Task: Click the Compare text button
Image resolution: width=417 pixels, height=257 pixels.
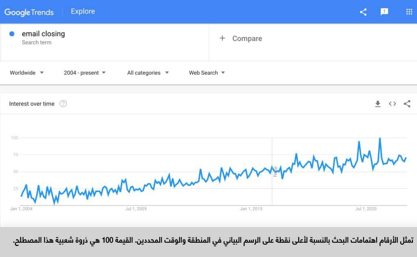Action: click(x=247, y=38)
